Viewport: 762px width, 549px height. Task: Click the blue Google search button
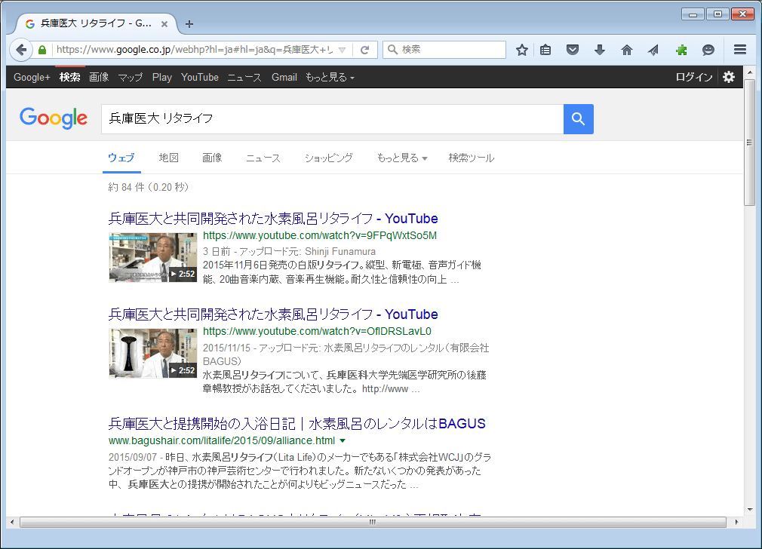(579, 119)
